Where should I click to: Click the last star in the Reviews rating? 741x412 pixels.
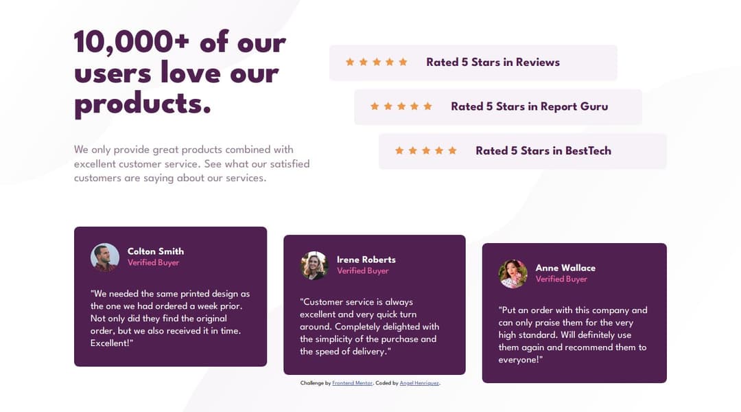click(x=403, y=62)
